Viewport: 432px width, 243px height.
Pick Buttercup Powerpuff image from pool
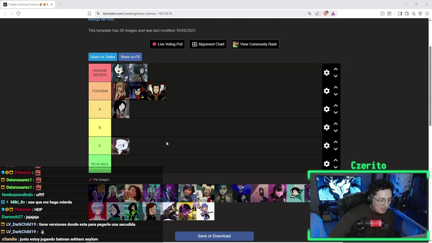pos(295,193)
